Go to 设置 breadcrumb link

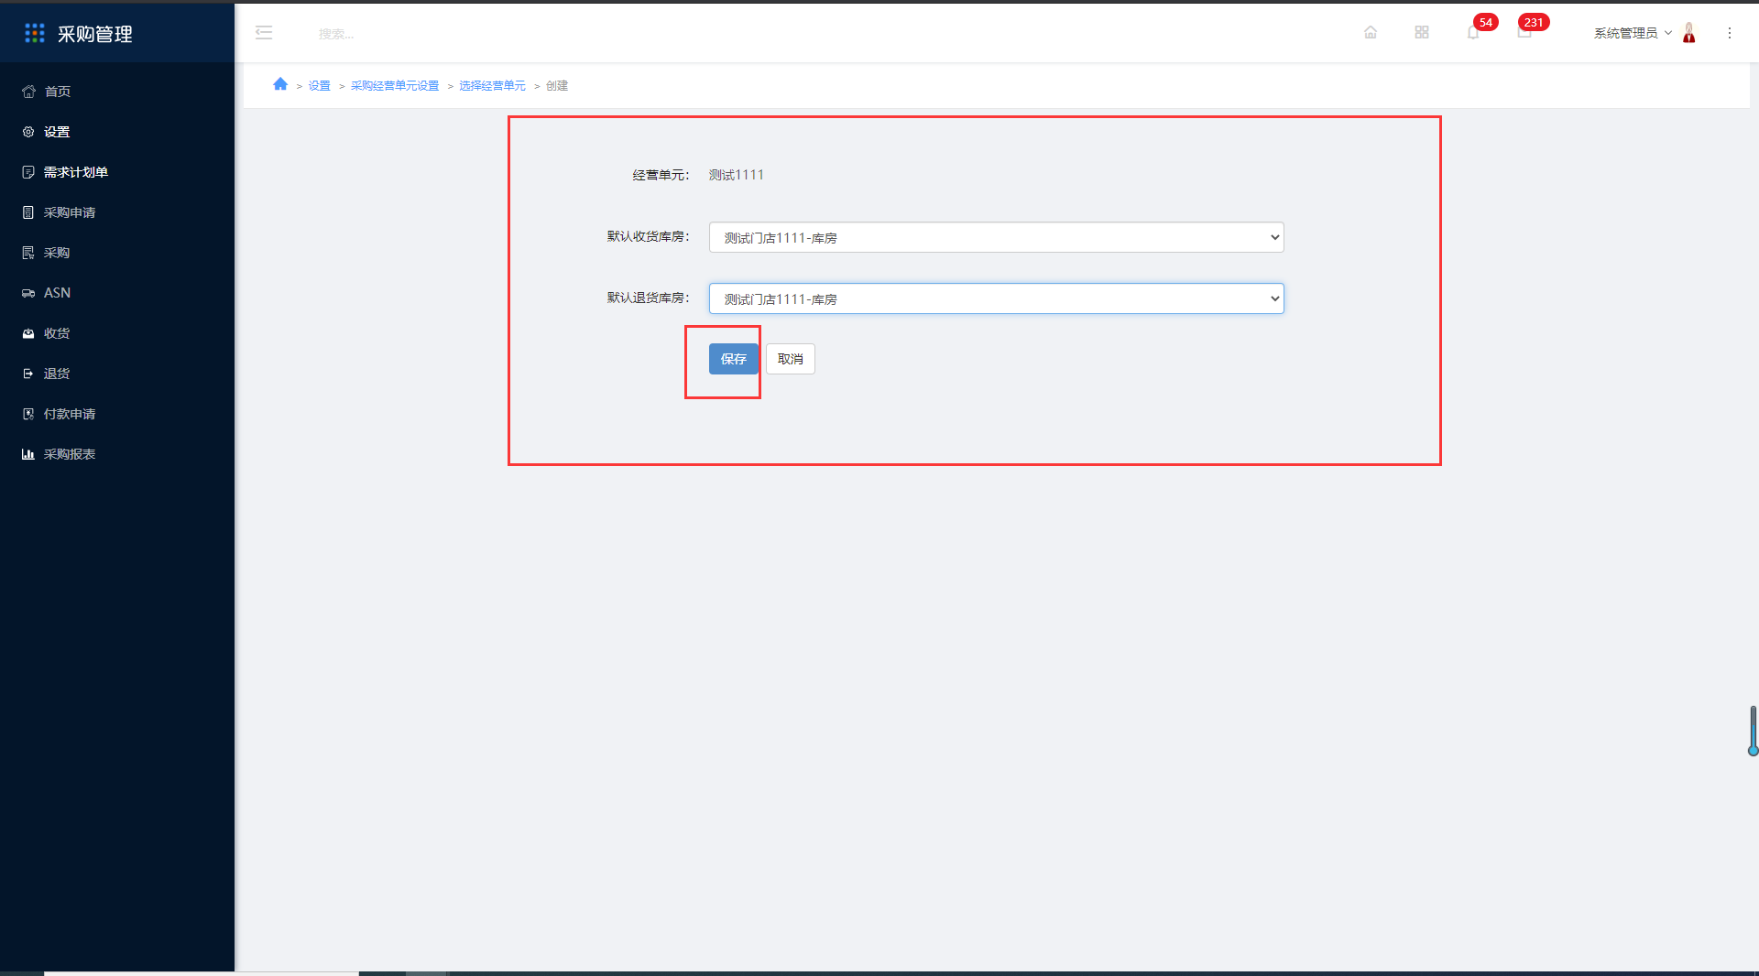pos(319,86)
